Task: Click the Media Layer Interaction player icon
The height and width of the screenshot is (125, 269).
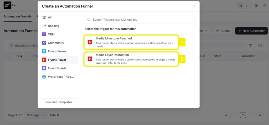Action: (90, 59)
